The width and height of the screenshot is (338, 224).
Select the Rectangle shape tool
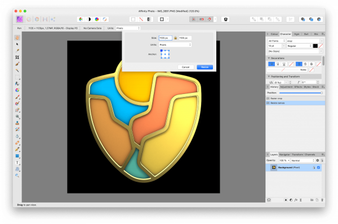(x=17, y=156)
